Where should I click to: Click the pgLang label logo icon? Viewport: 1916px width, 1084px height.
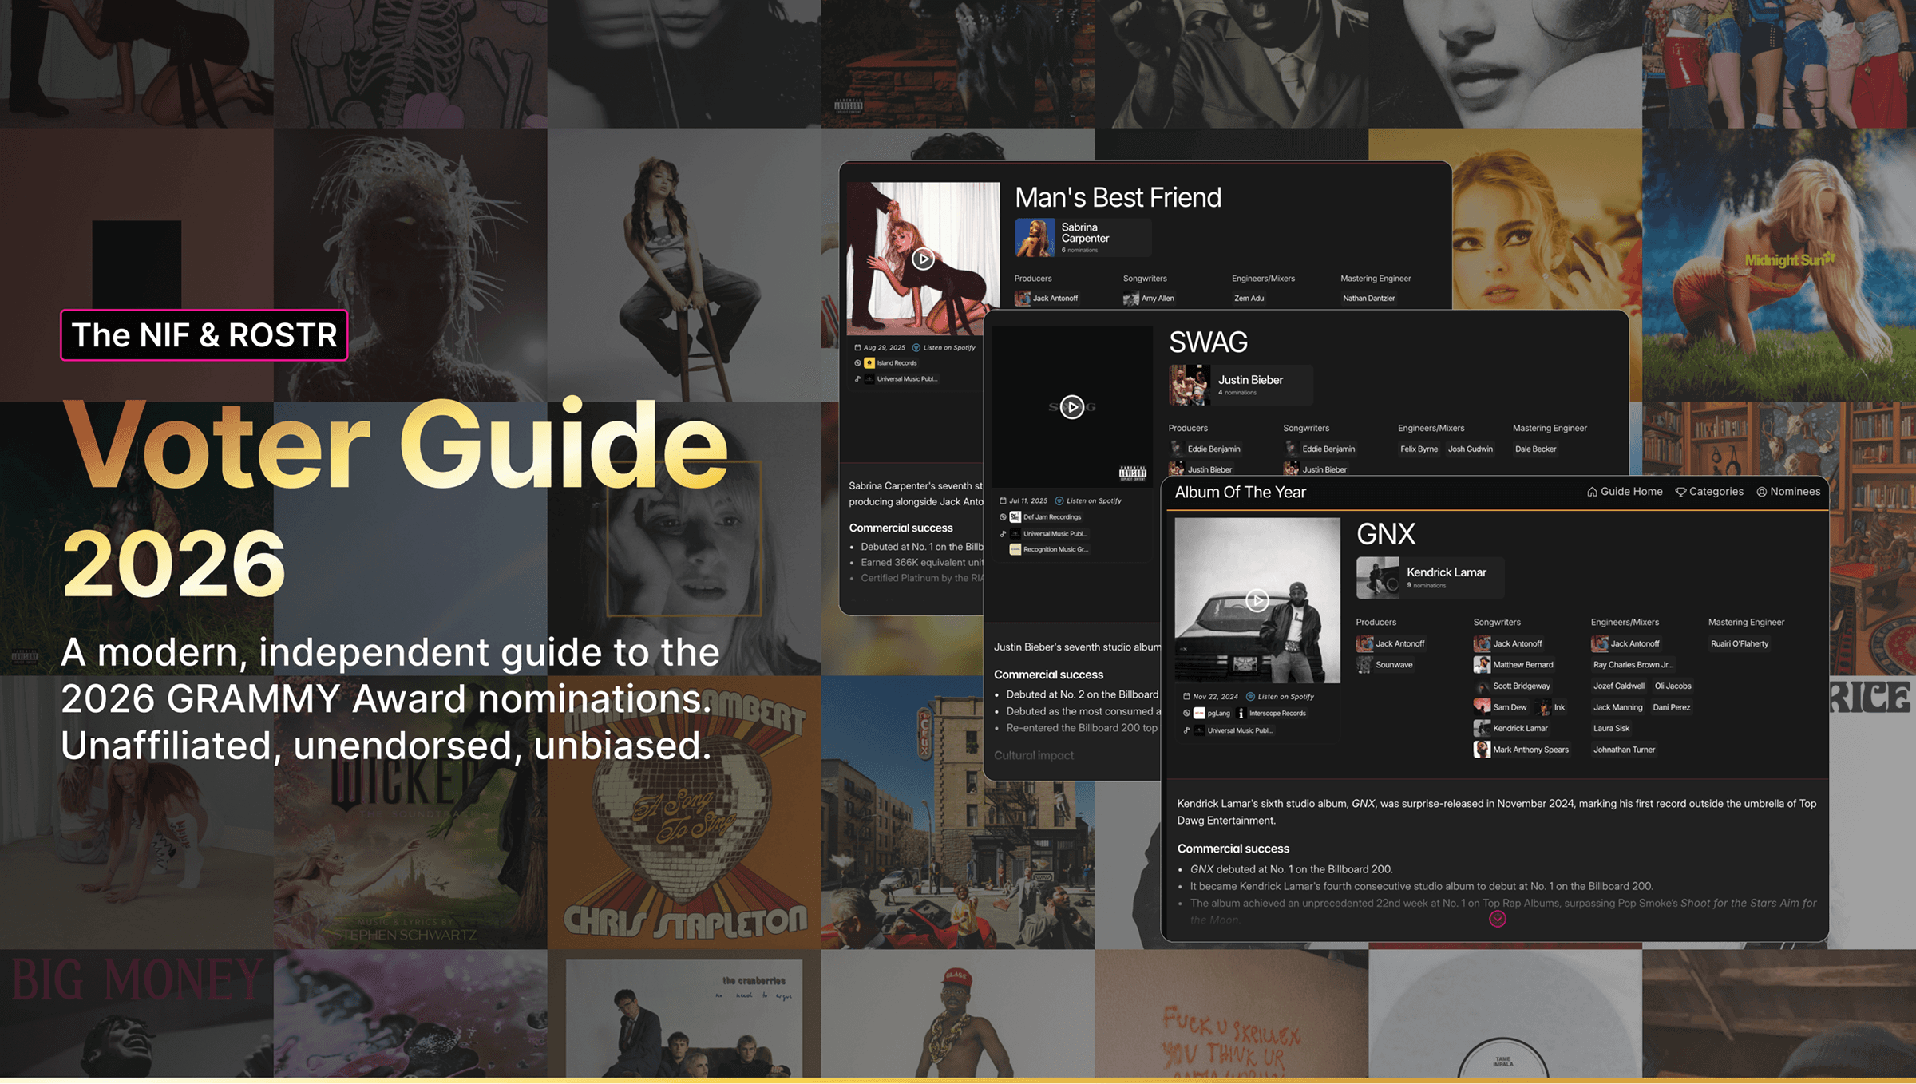1199,714
